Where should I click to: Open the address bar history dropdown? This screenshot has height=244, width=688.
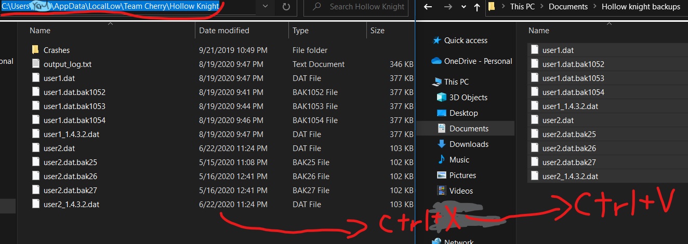[x=266, y=7]
